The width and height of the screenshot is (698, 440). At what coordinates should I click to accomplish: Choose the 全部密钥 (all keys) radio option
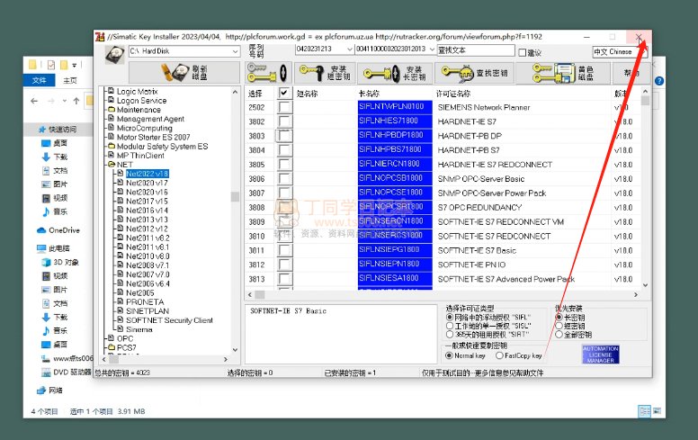(x=559, y=334)
